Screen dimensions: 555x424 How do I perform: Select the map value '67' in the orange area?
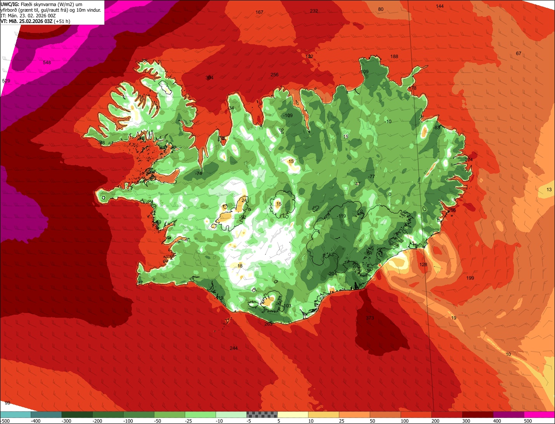(x=519, y=53)
